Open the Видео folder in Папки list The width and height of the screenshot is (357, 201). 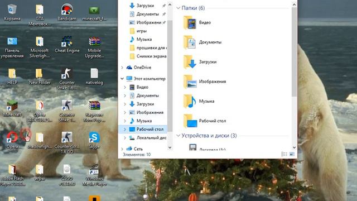197,22
